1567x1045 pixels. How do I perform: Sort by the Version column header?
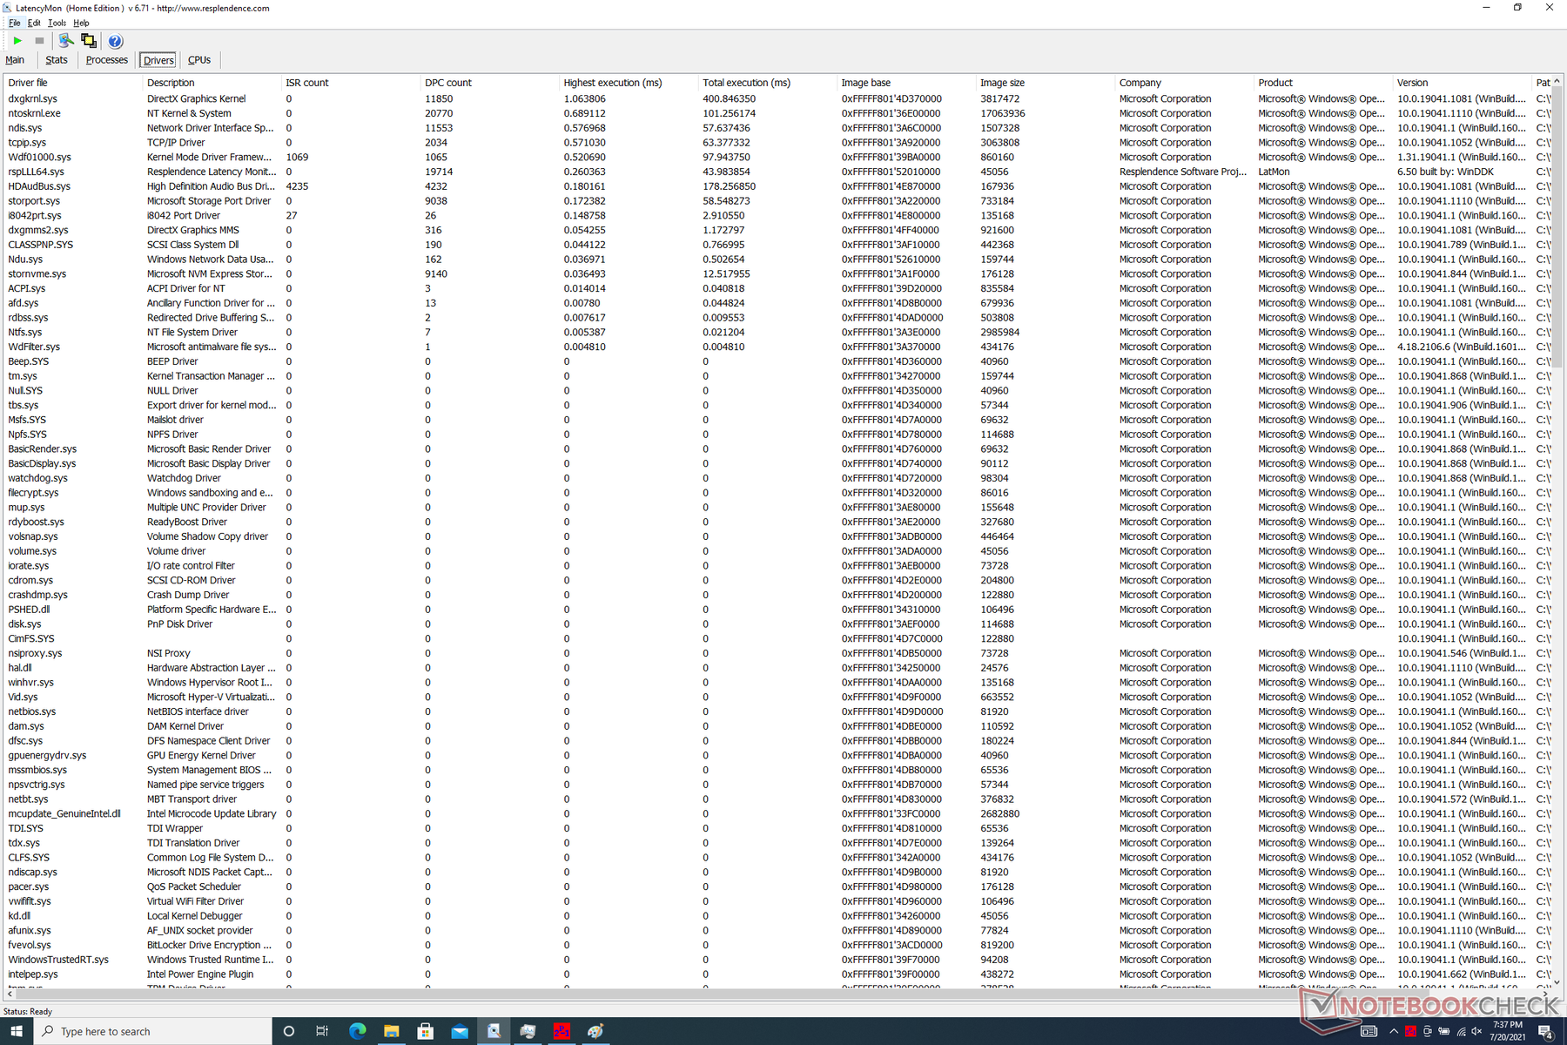pyautogui.click(x=1463, y=83)
